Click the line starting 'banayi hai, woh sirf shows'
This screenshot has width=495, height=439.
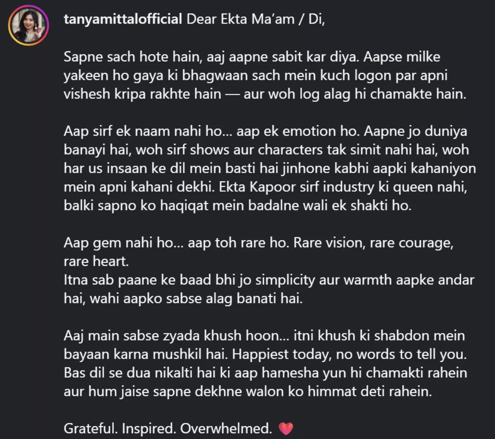266,150
